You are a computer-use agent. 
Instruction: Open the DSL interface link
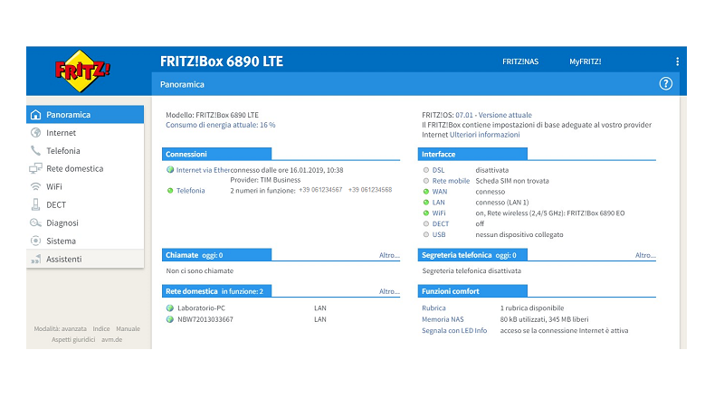click(438, 170)
